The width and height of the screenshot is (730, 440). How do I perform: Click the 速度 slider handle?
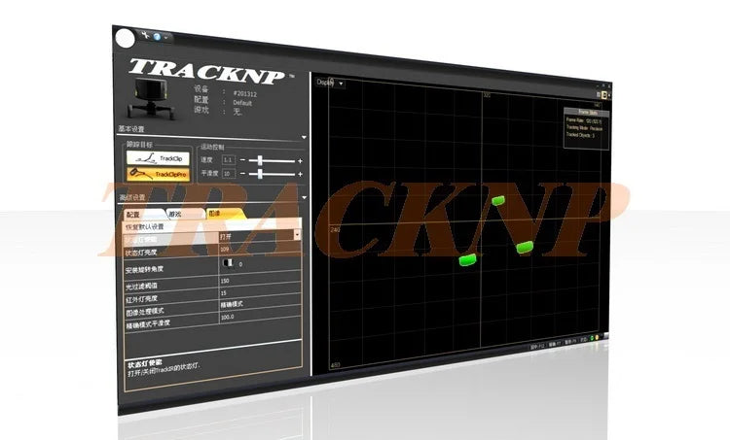click(260, 161)
